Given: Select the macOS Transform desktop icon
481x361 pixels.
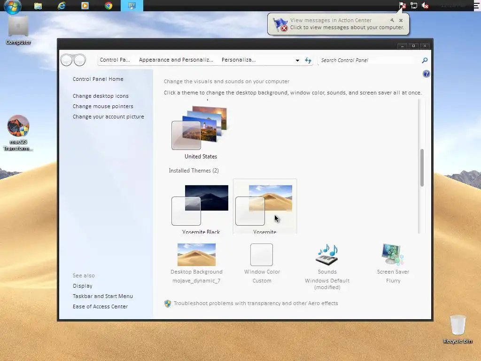Looking at the screenshot, I should coord(18,133).
